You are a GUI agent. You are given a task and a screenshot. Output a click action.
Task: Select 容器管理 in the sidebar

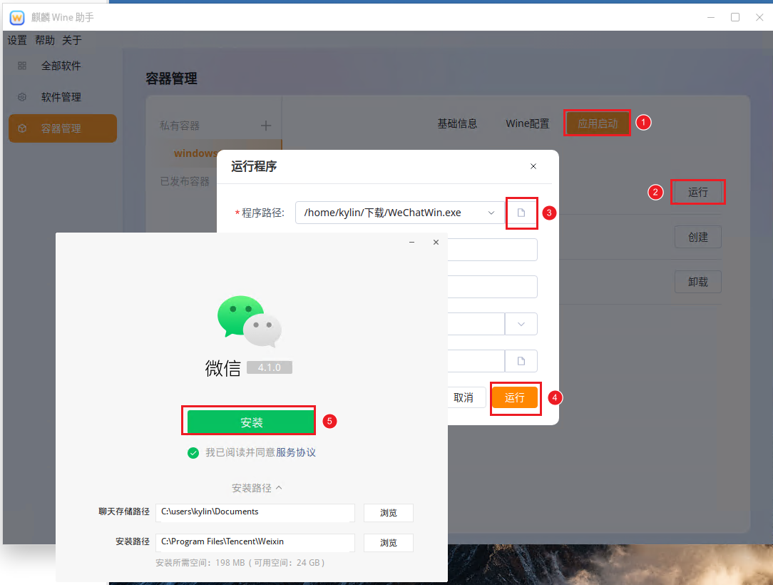[63, 128]
